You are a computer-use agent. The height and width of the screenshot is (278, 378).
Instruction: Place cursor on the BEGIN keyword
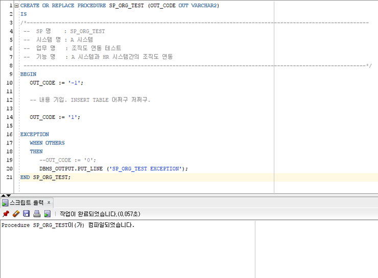pyautogui.click(x=28, y=74)
